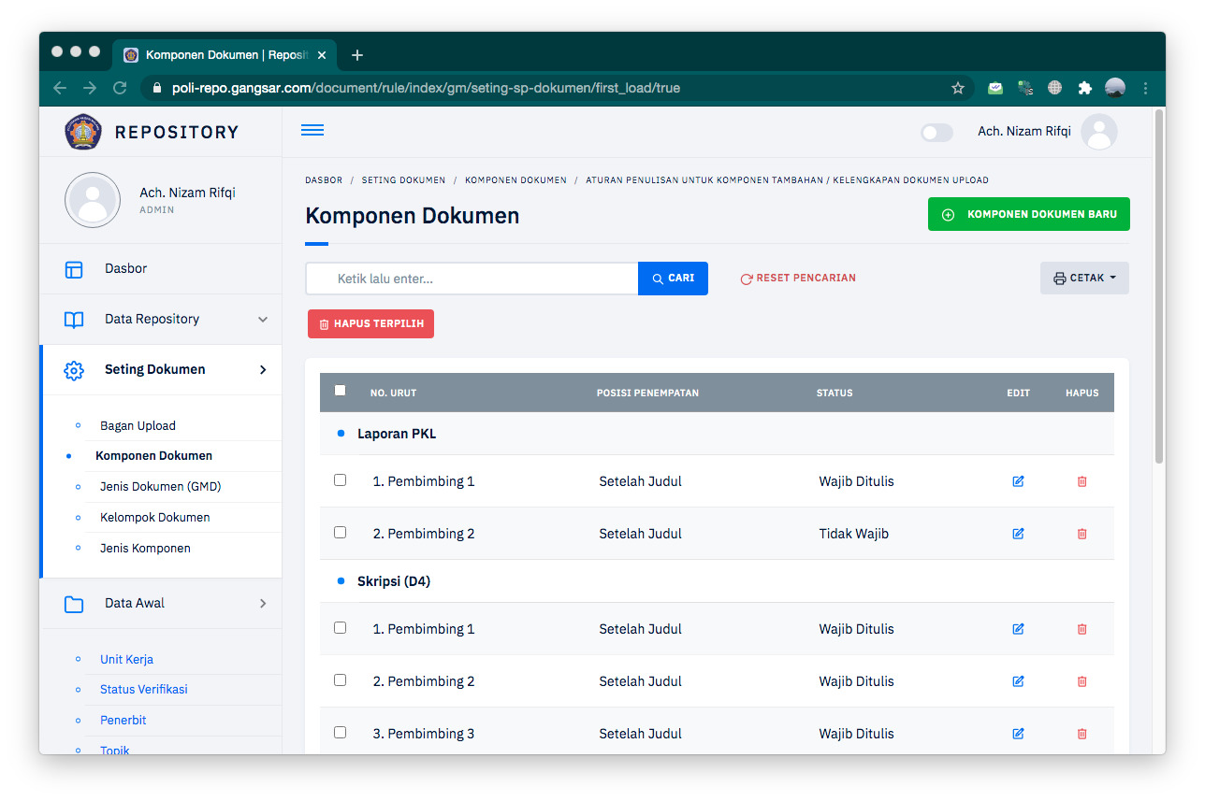Click trash icon for Skripsi Pembimbing 1
Image resolution: width=1205 pixels, height=801 pixels.
(1082, 629)
